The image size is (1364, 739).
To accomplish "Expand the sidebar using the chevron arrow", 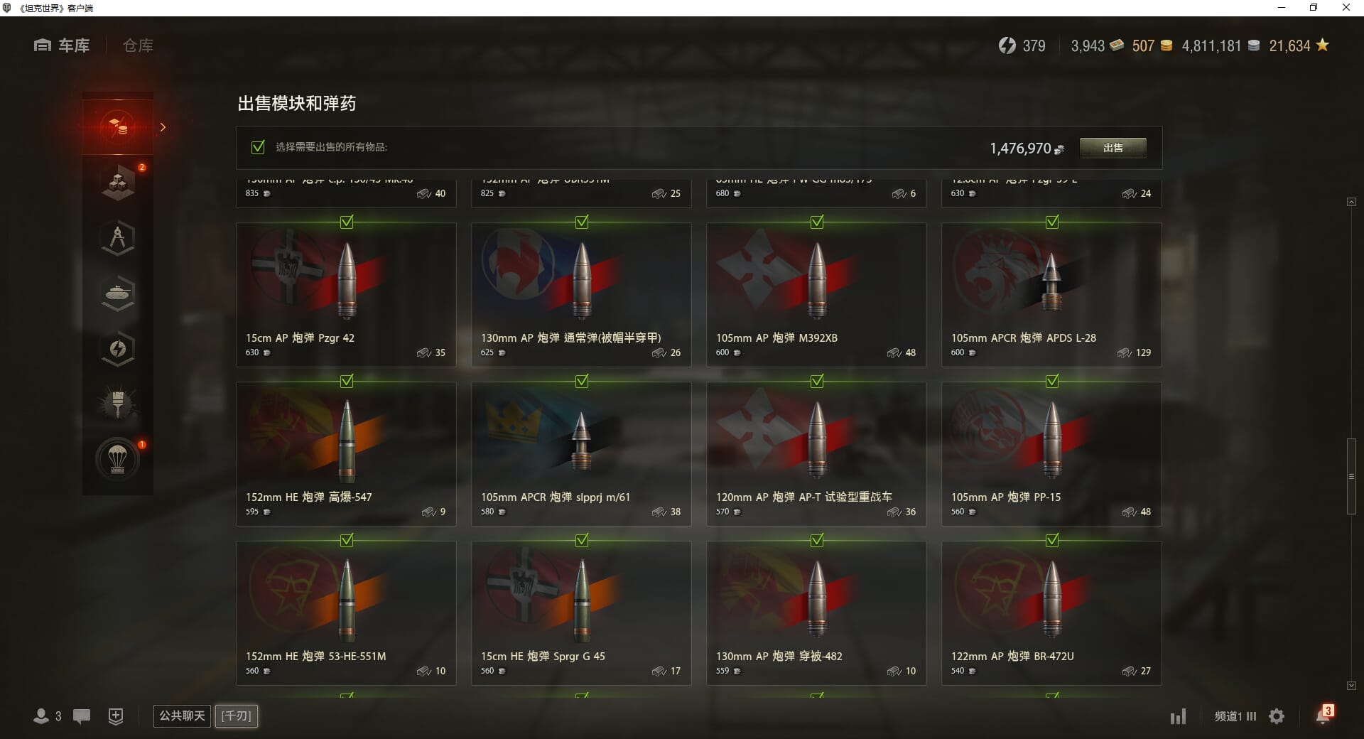I will (x=163, y=127).
